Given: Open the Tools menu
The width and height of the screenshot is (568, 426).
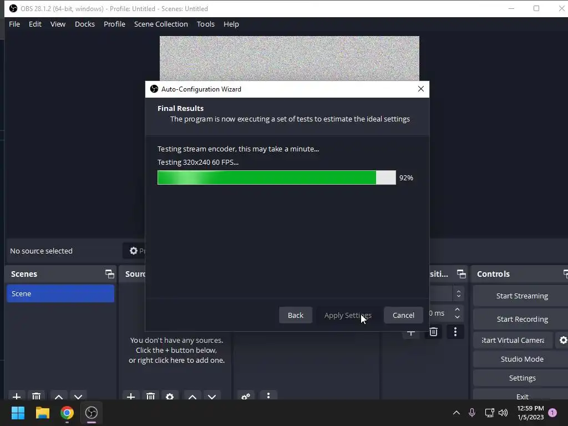Looking at the screenshot, I should point(206,24).
